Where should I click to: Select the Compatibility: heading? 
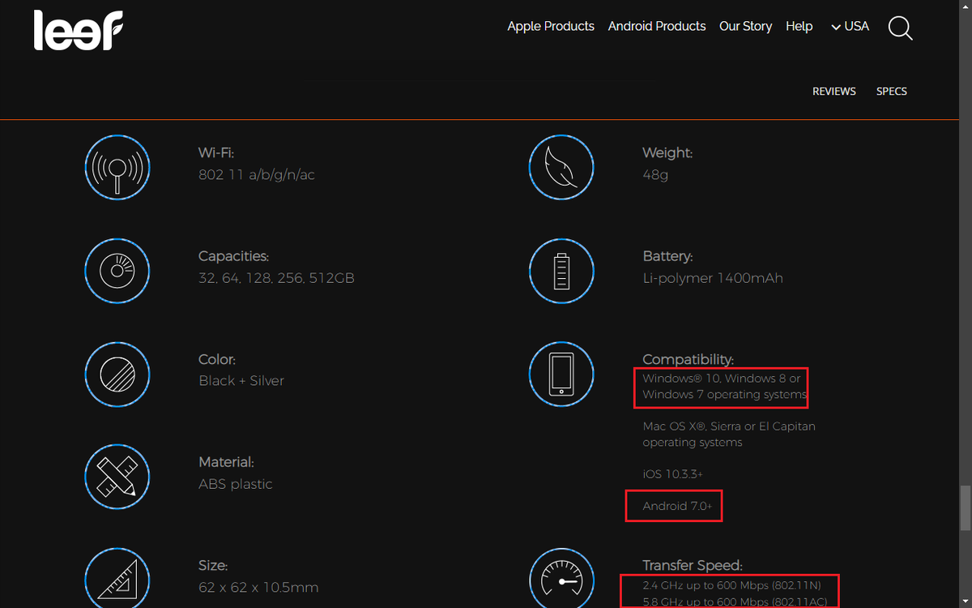[688, 359]
